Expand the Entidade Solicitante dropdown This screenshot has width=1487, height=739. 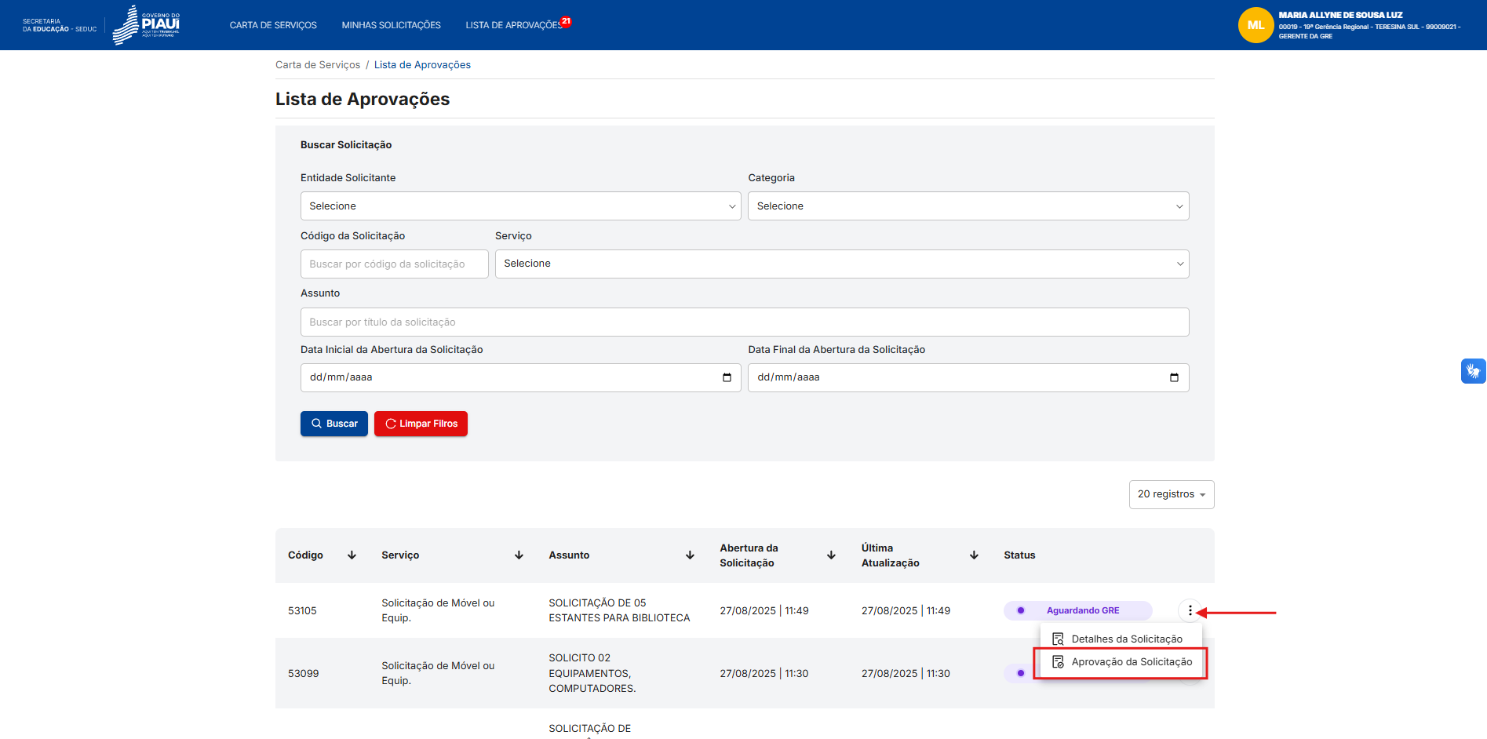tap(520, 206)
